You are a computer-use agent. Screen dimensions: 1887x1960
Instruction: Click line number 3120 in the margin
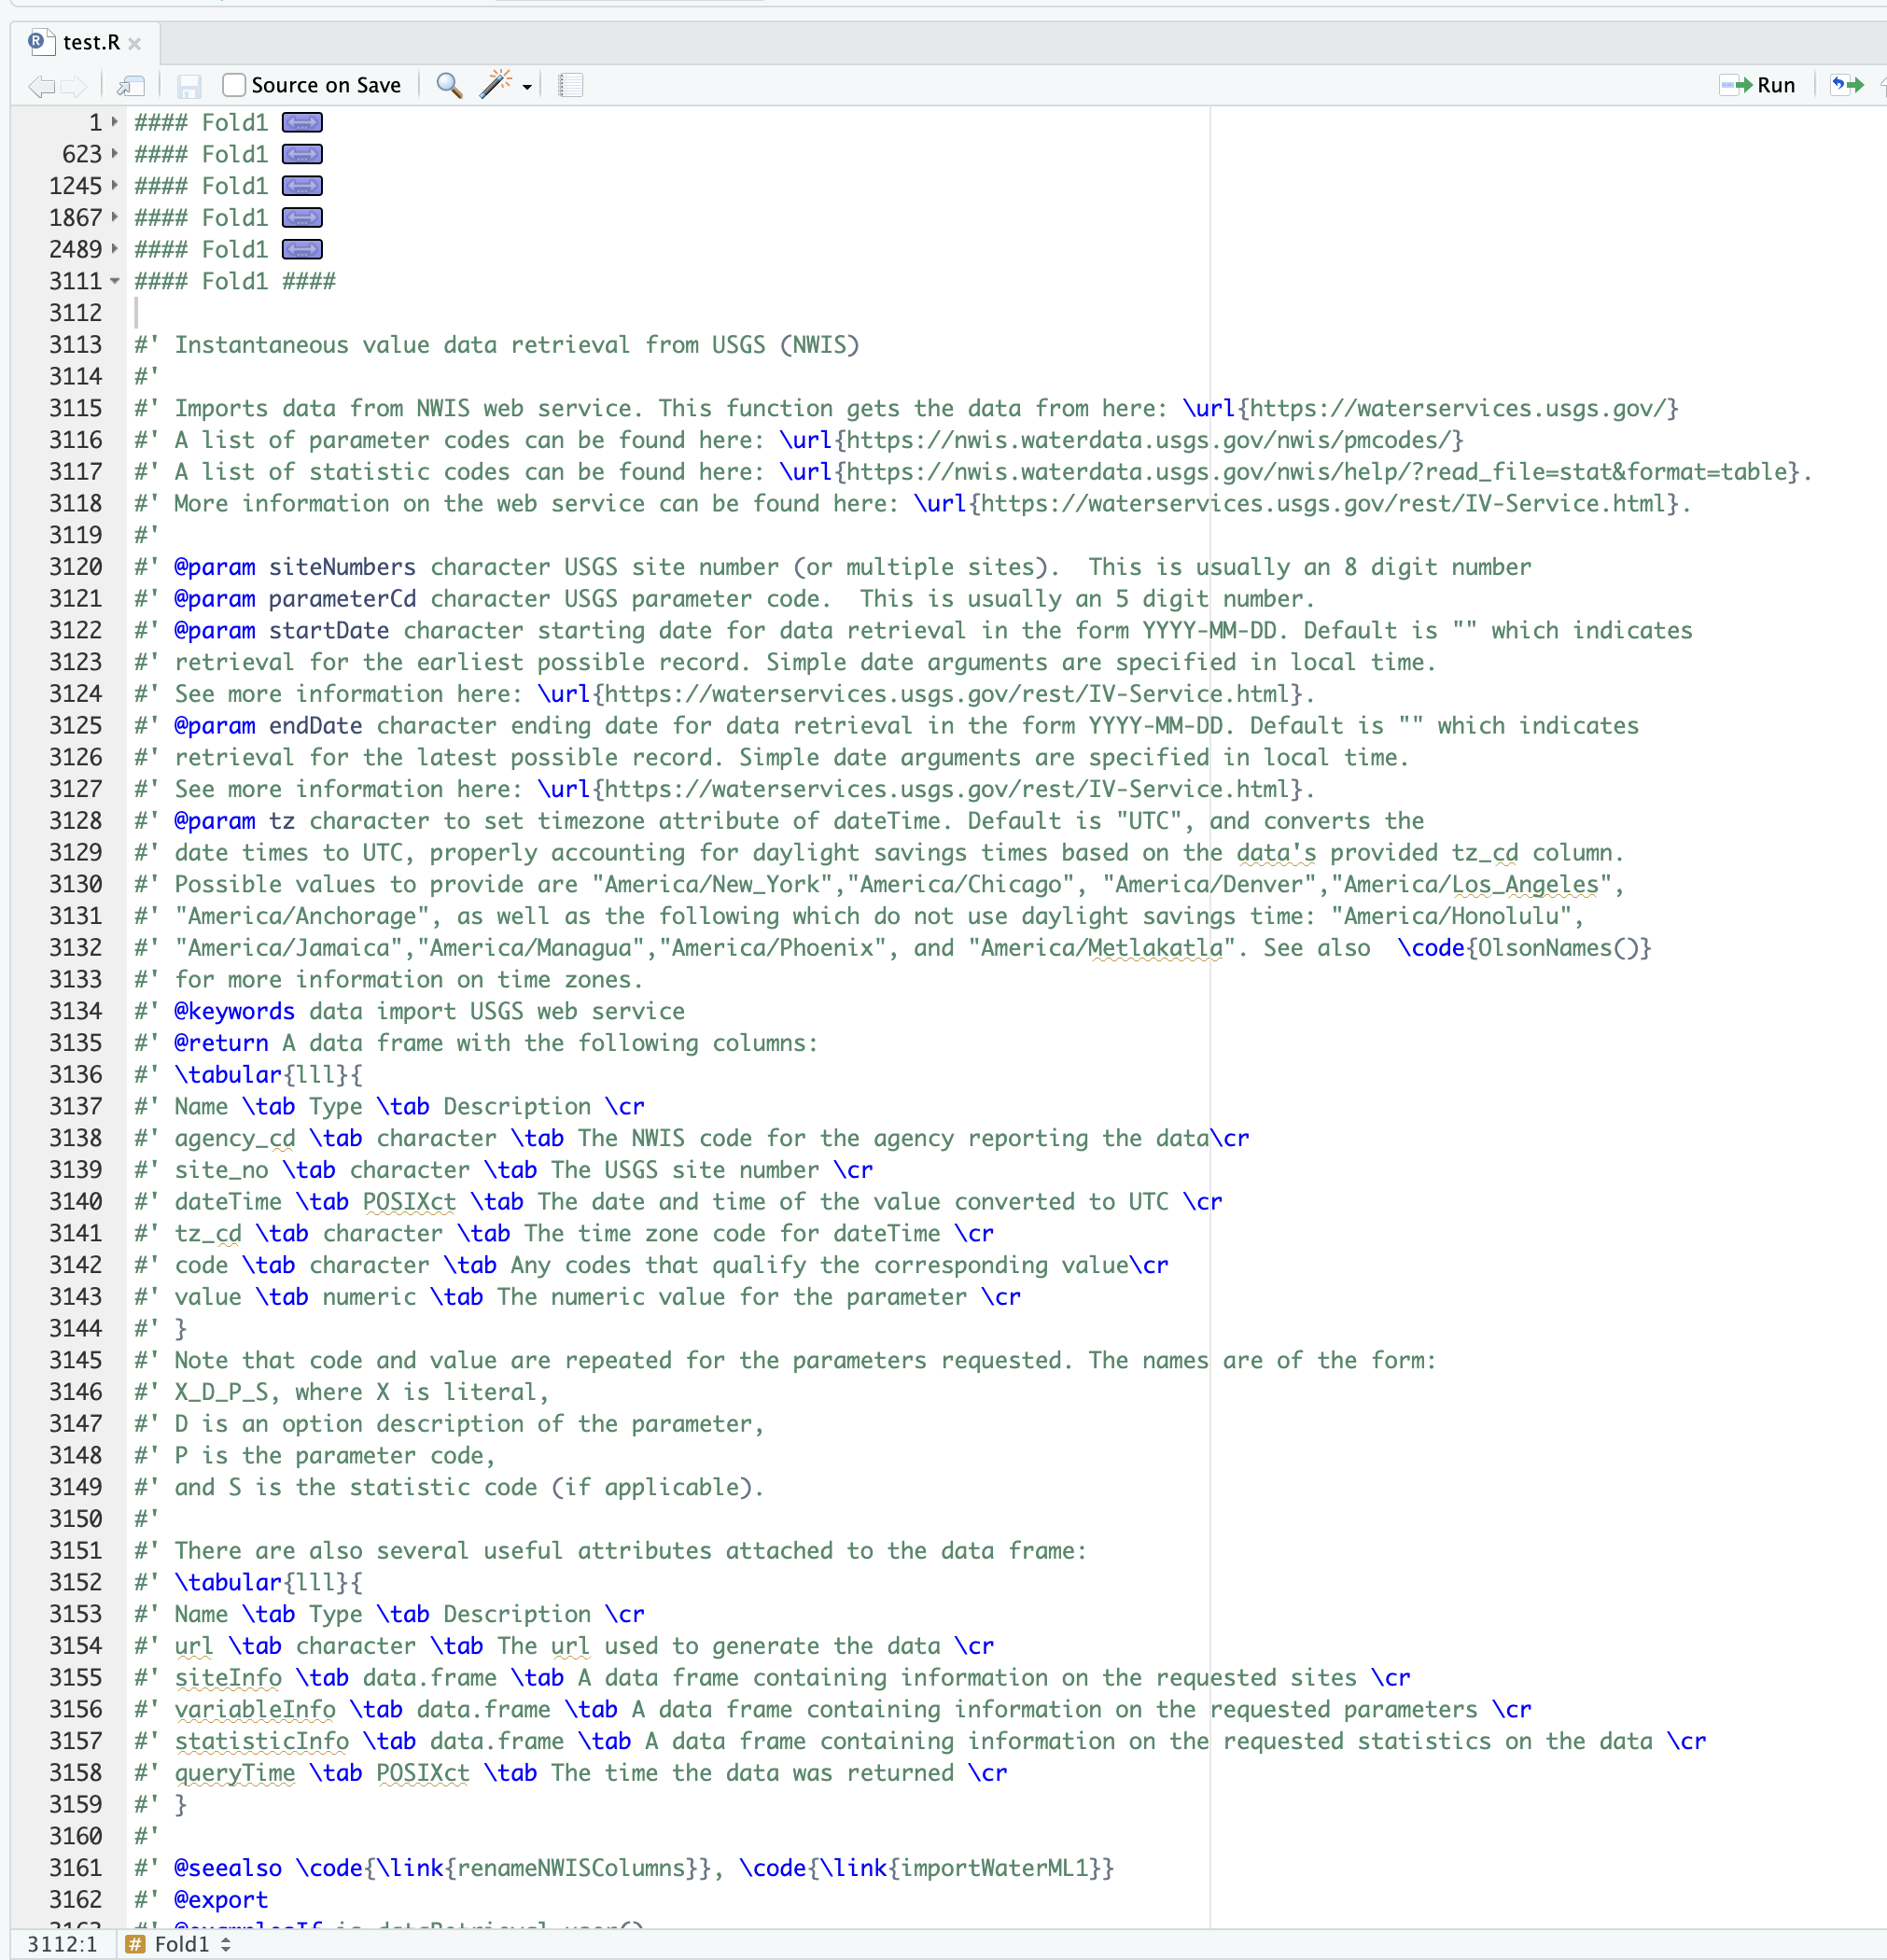click(x=77, y=566)
